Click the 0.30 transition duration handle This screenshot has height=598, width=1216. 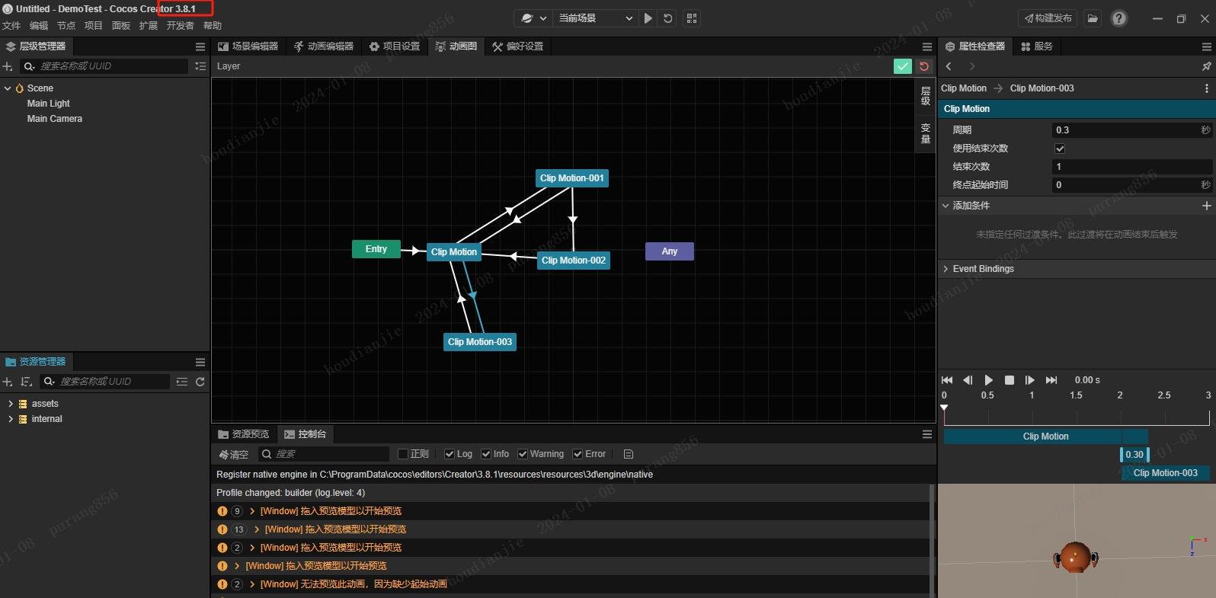pos(1134,455)
